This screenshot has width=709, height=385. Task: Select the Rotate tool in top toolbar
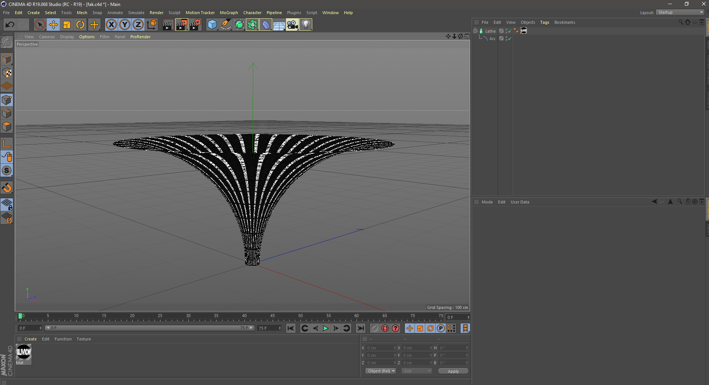(x=80, y=25)
